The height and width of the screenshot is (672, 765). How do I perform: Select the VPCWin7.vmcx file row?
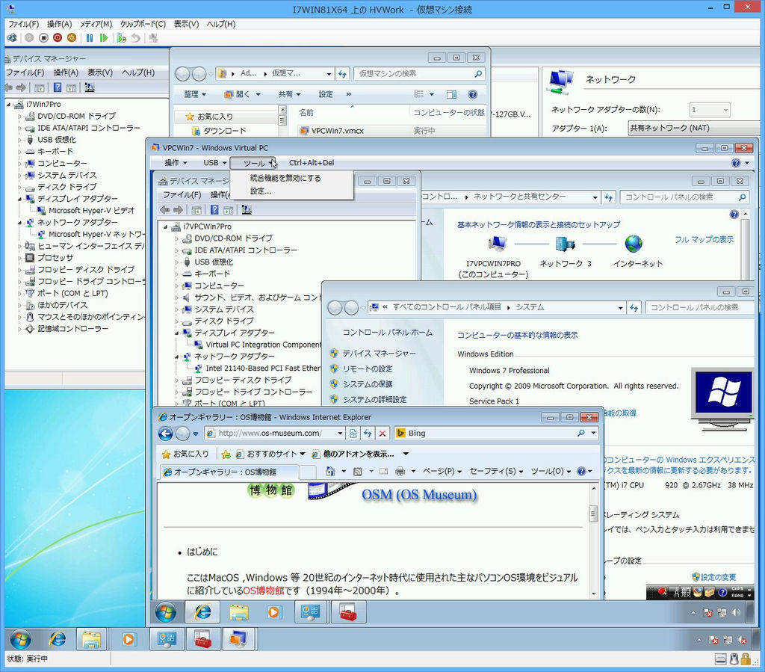pos(390,131)
